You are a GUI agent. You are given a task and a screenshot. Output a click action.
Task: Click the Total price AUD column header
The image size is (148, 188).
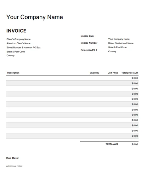click(x=130, y=73)
